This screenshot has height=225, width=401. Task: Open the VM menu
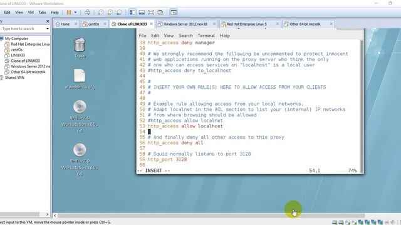[x=31, y=12]
